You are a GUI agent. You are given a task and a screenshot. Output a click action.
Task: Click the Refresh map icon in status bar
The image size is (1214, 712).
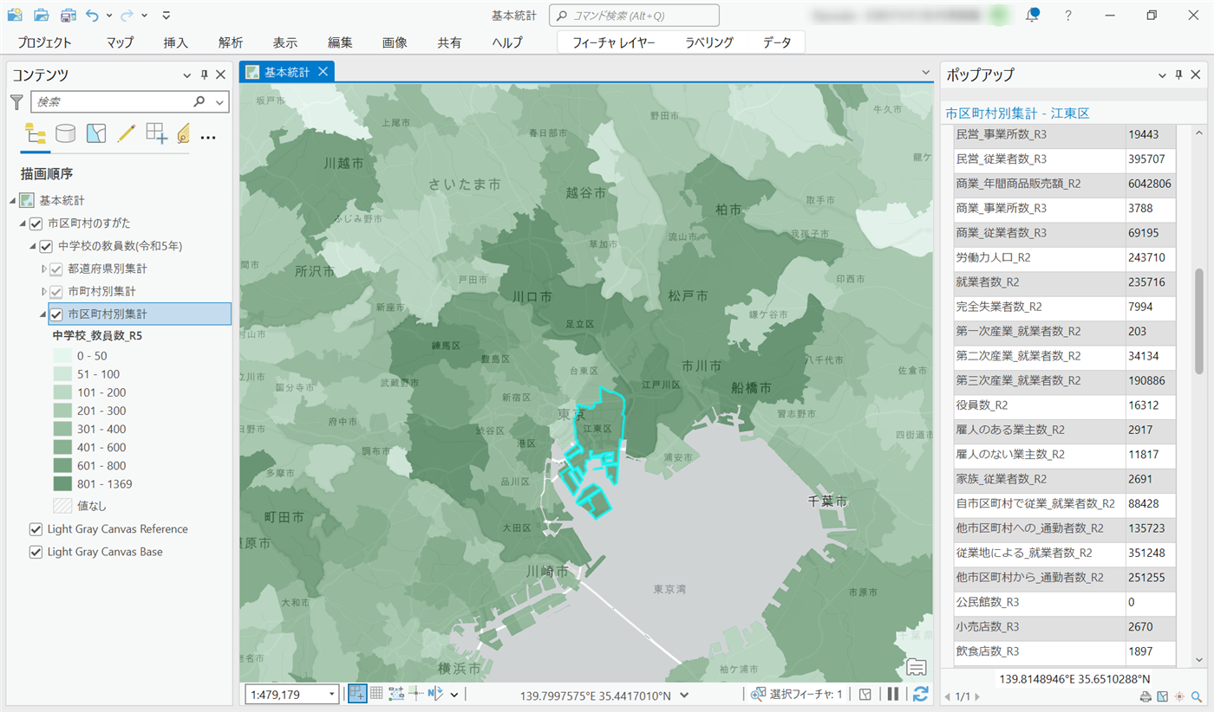tap(921, 693)
